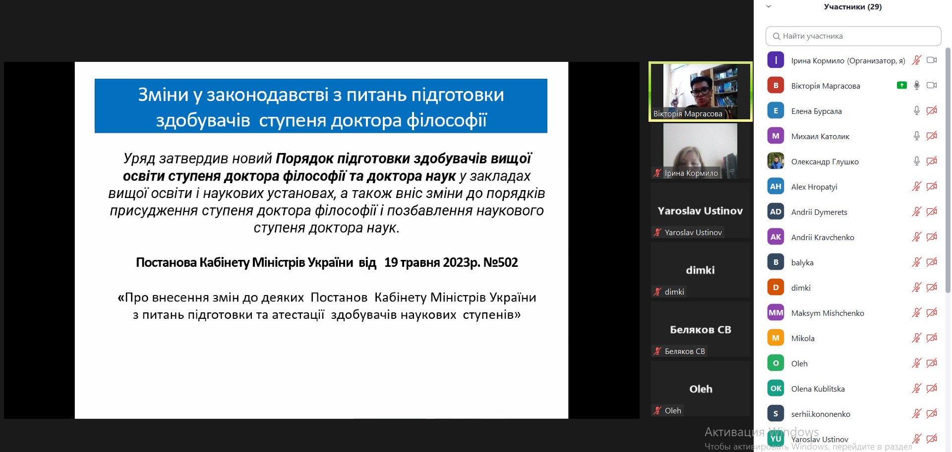Viewport: 952px width, 452px height.
Task: Open the Олександр Глушко profile avatar
Action: click(775, 161)
